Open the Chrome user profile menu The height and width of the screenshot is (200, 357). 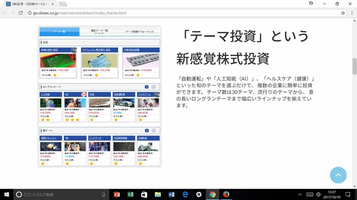click(311, 4)
